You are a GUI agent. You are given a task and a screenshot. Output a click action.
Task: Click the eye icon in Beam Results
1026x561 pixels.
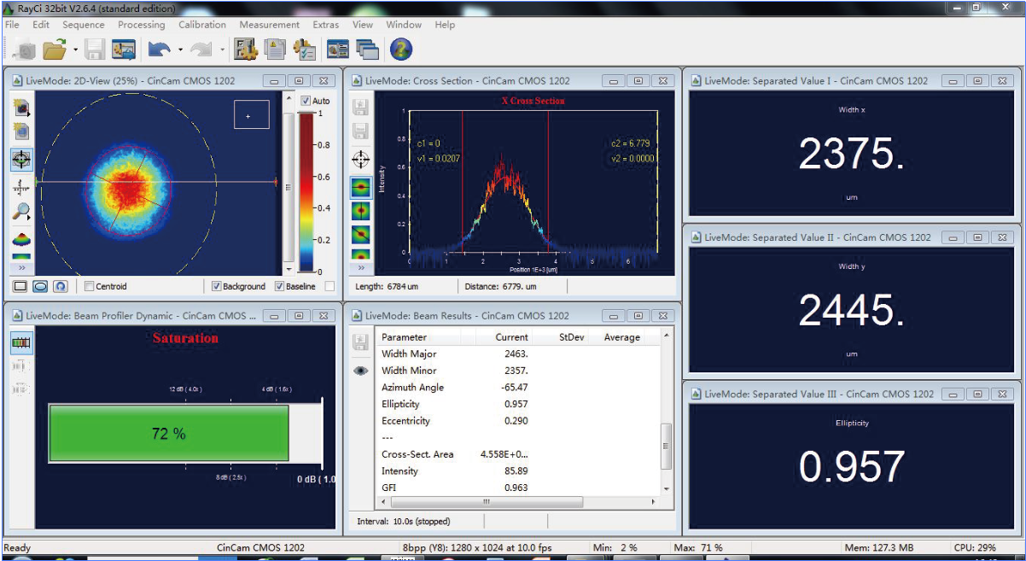coord(361,371)
